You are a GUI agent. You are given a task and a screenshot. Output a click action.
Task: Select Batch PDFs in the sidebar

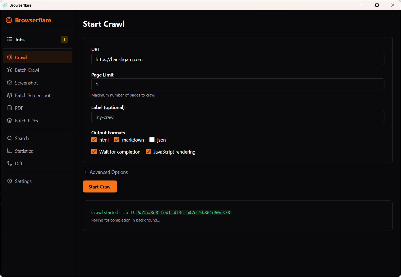pyautogui.click(x=10, y=121)
